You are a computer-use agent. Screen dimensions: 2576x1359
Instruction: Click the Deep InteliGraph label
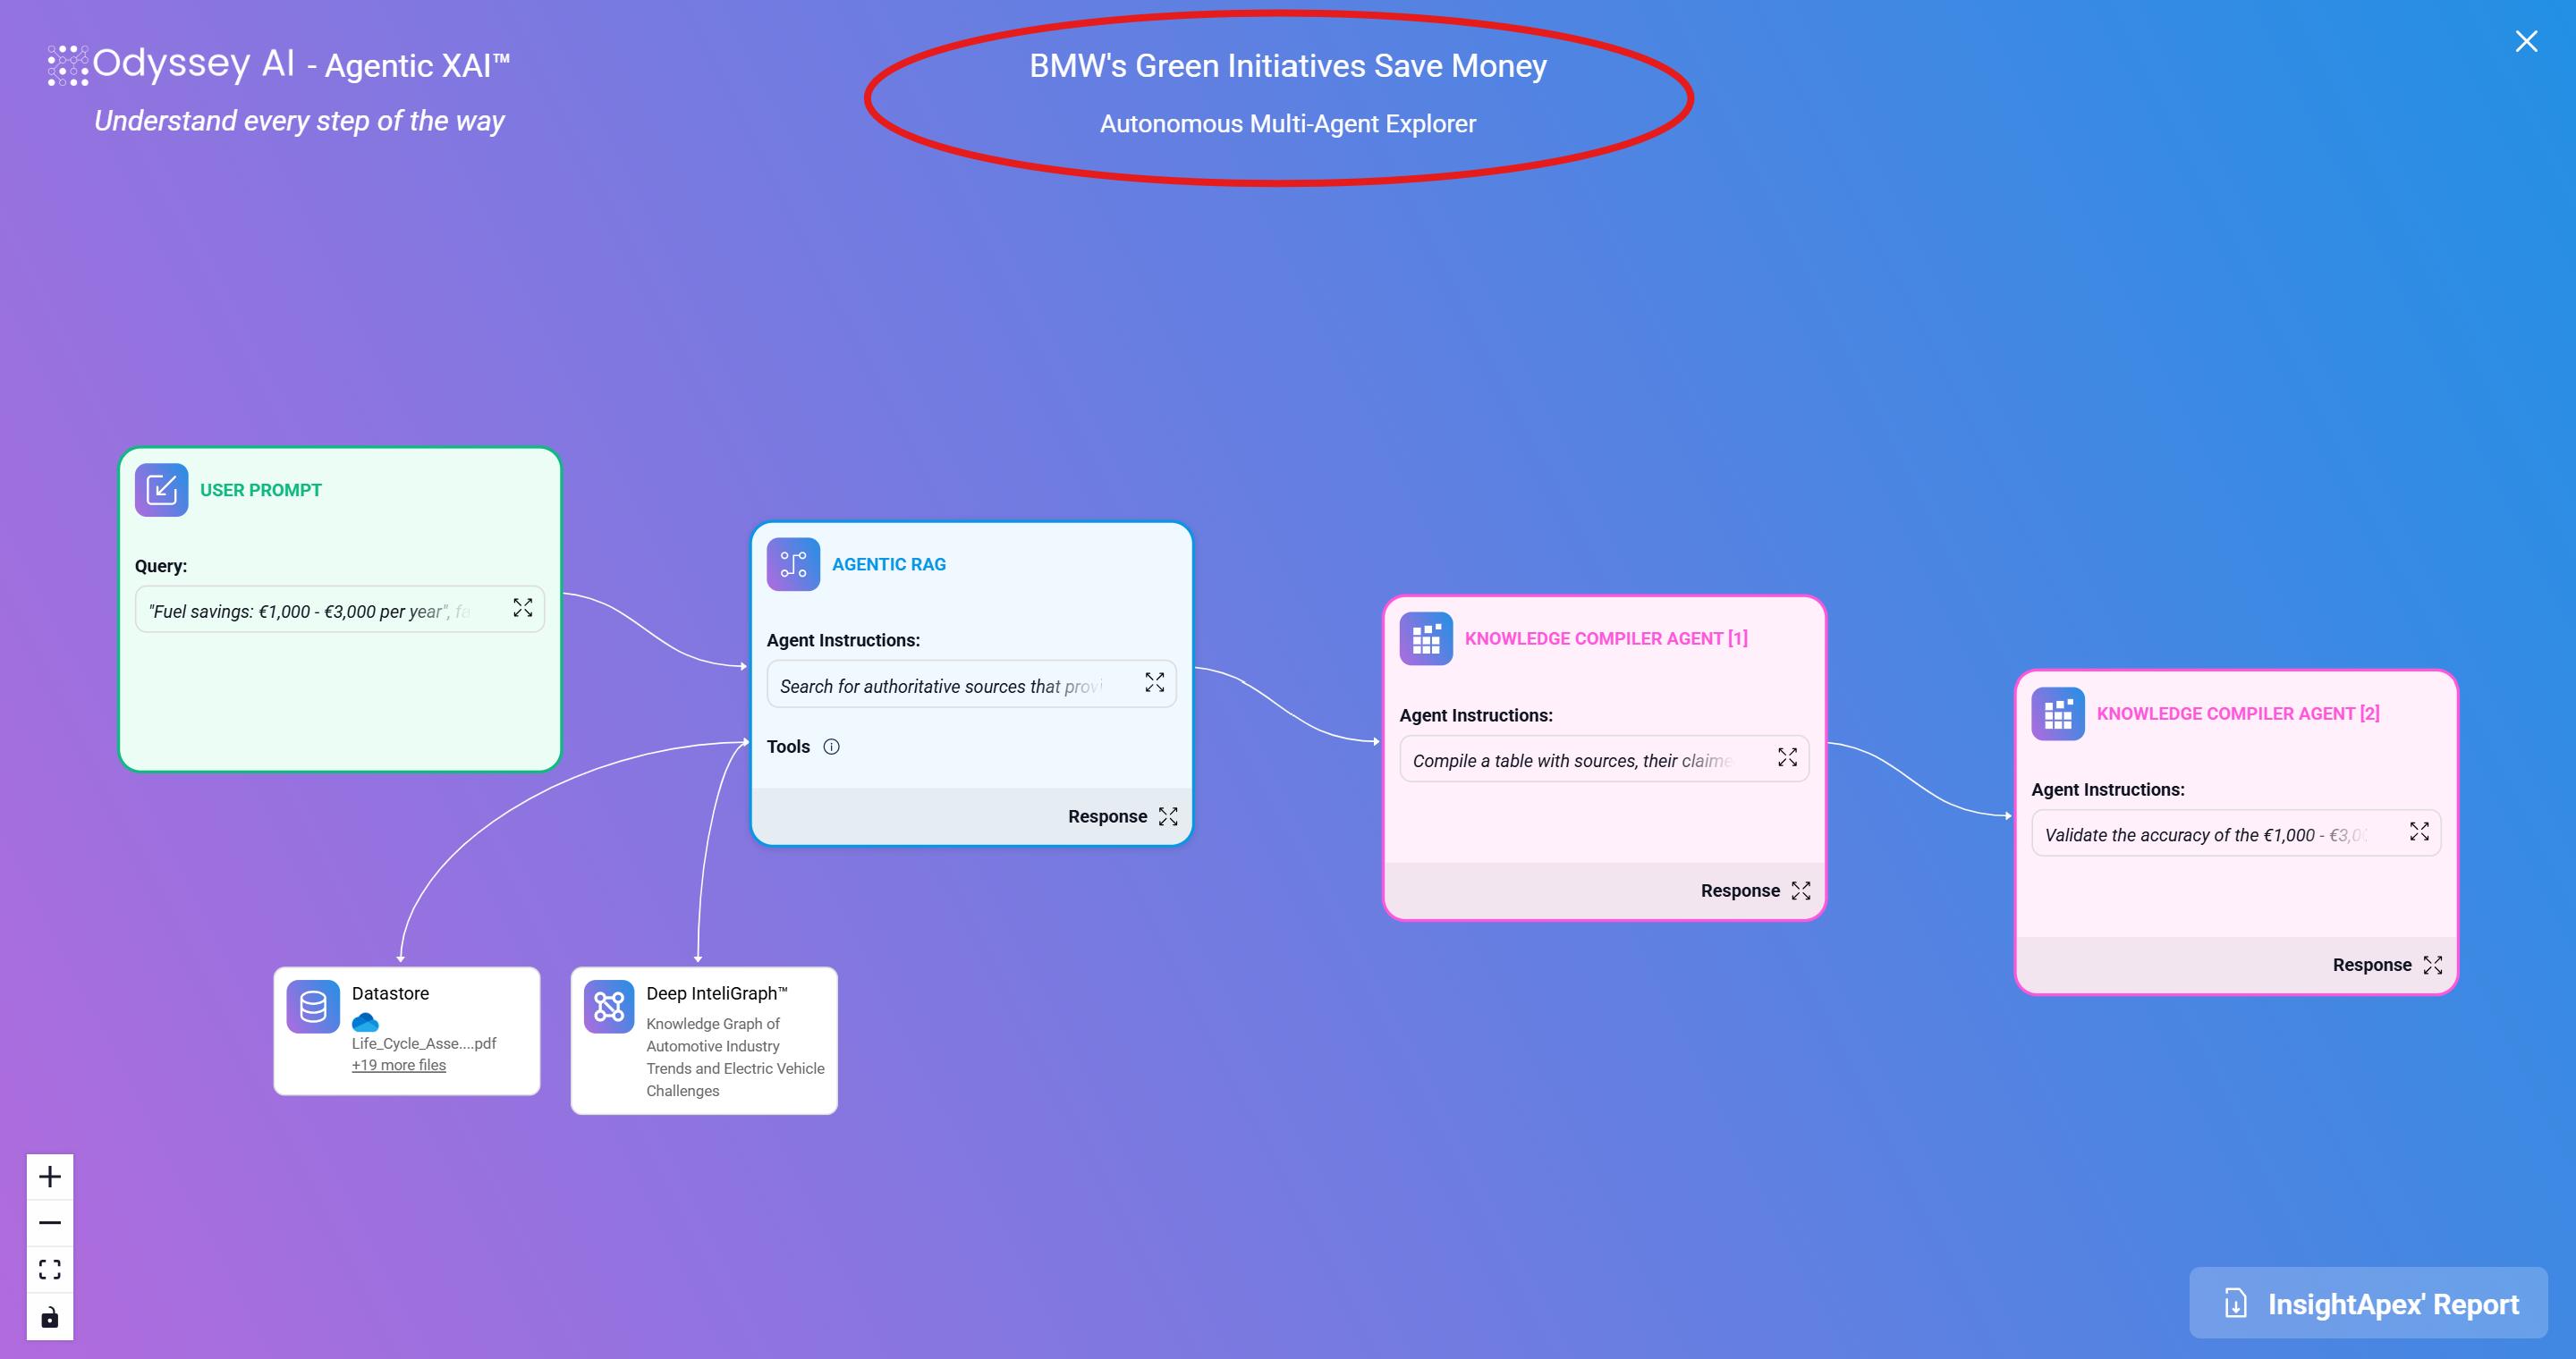pyautogui.click(x=717, y=993)
